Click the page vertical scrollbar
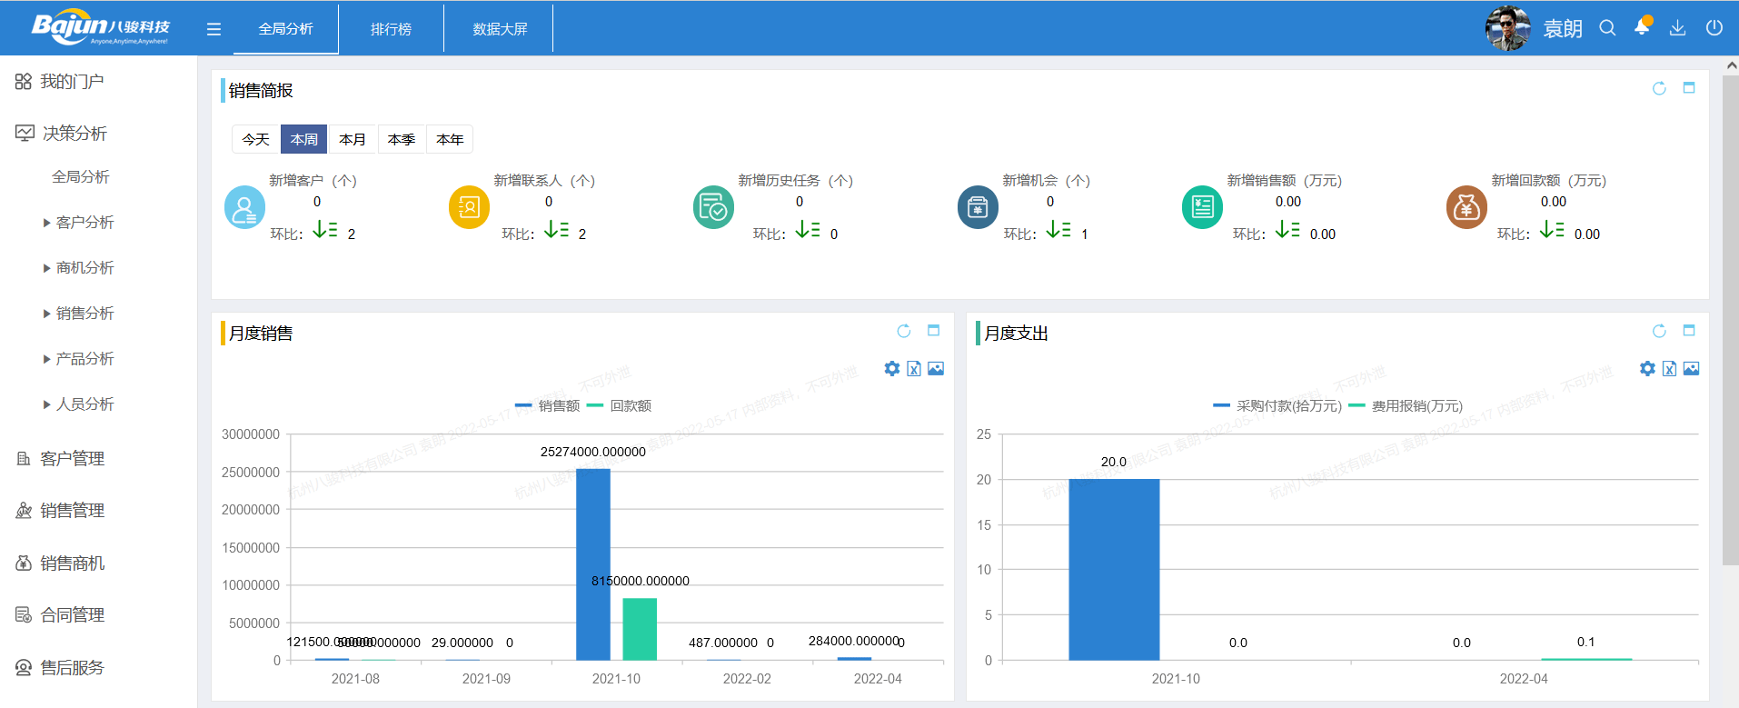Image resolution: width=1739 pixels, height=708 pixels. tap(1730, 318)
